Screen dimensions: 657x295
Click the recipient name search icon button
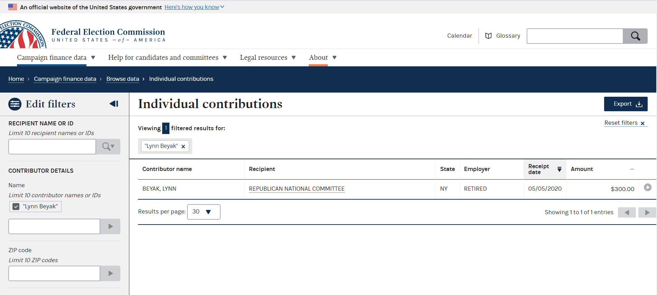(108, 146)
